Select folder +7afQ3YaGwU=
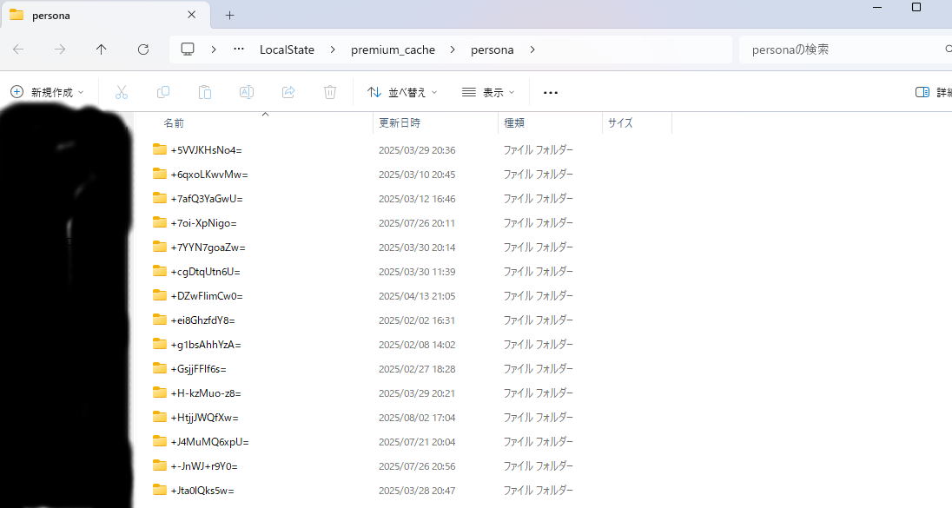Viewport: 952px width, 508px height. (x=207, y=199)
